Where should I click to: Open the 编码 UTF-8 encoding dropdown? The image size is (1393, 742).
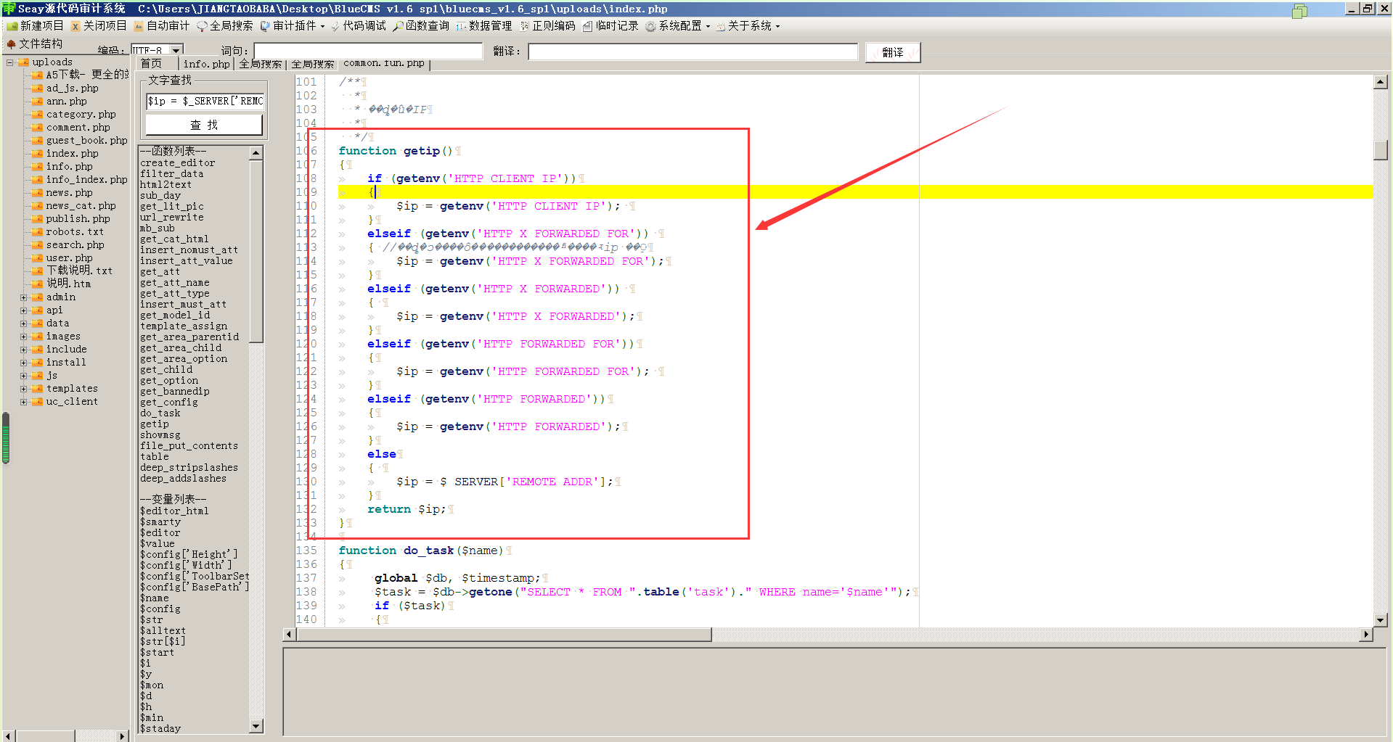(x=176, y=50)
